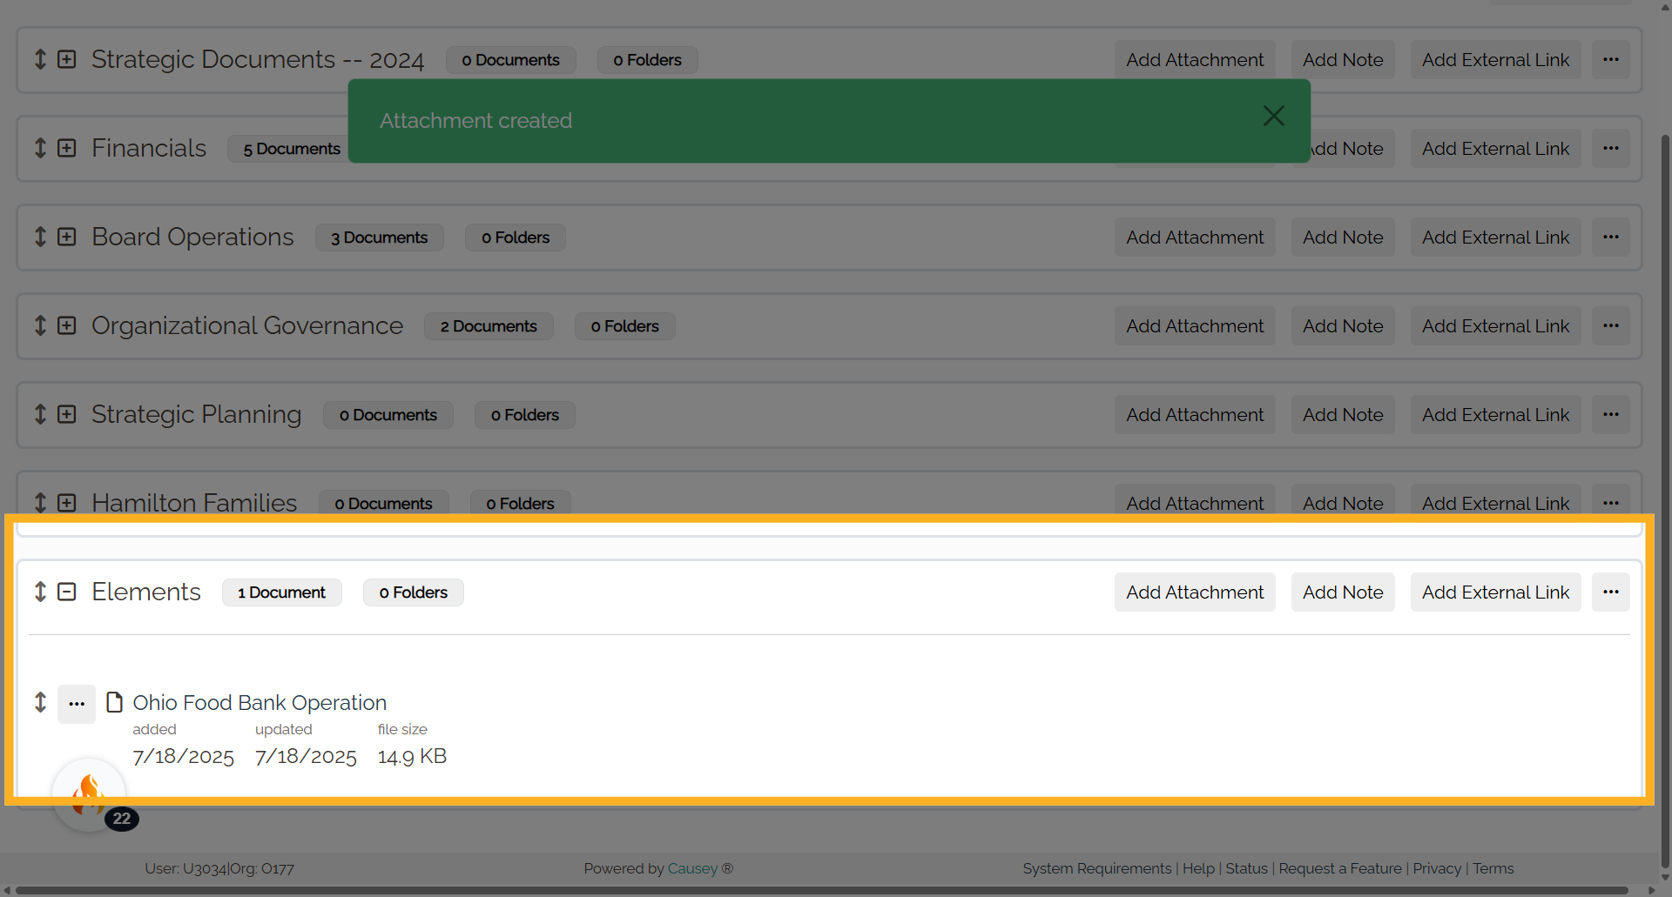Expand the Hamilton Families section
1672x897 pixels.
(x=67, y=503)
